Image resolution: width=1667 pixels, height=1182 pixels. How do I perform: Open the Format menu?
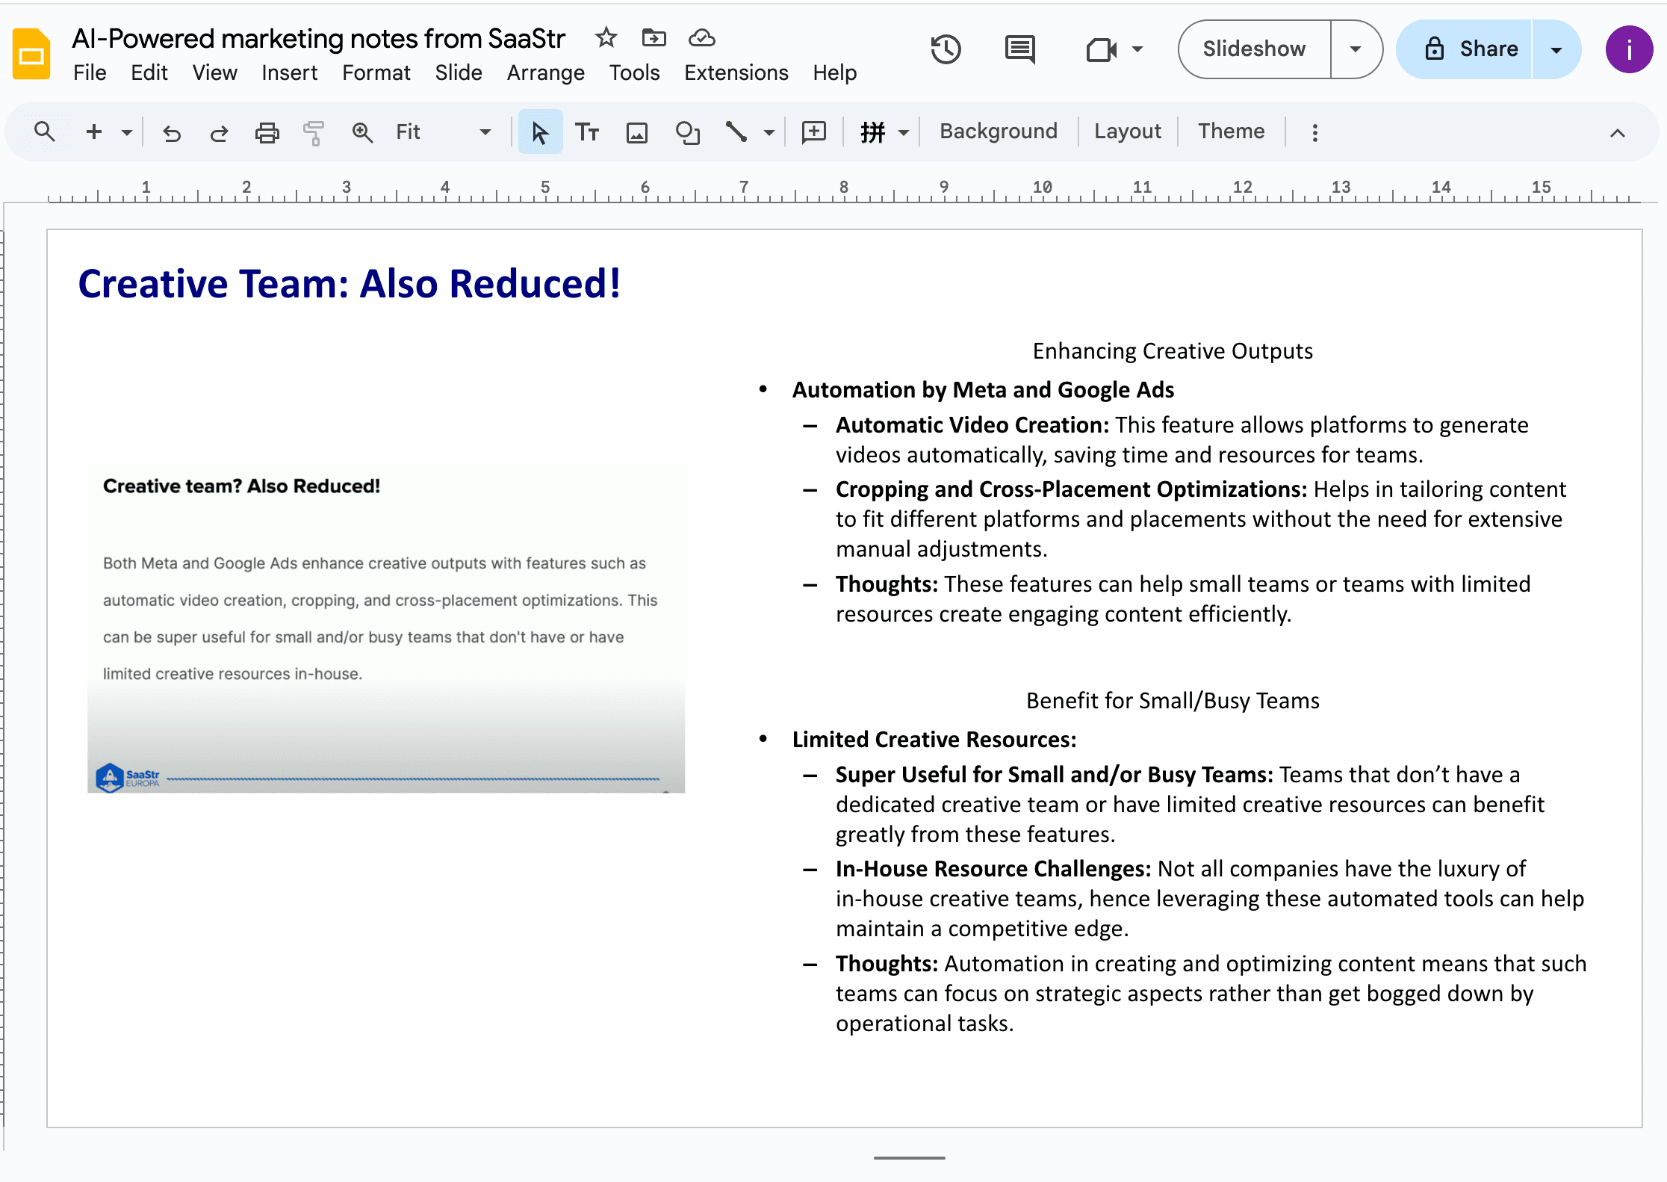[x=376, y=72]
